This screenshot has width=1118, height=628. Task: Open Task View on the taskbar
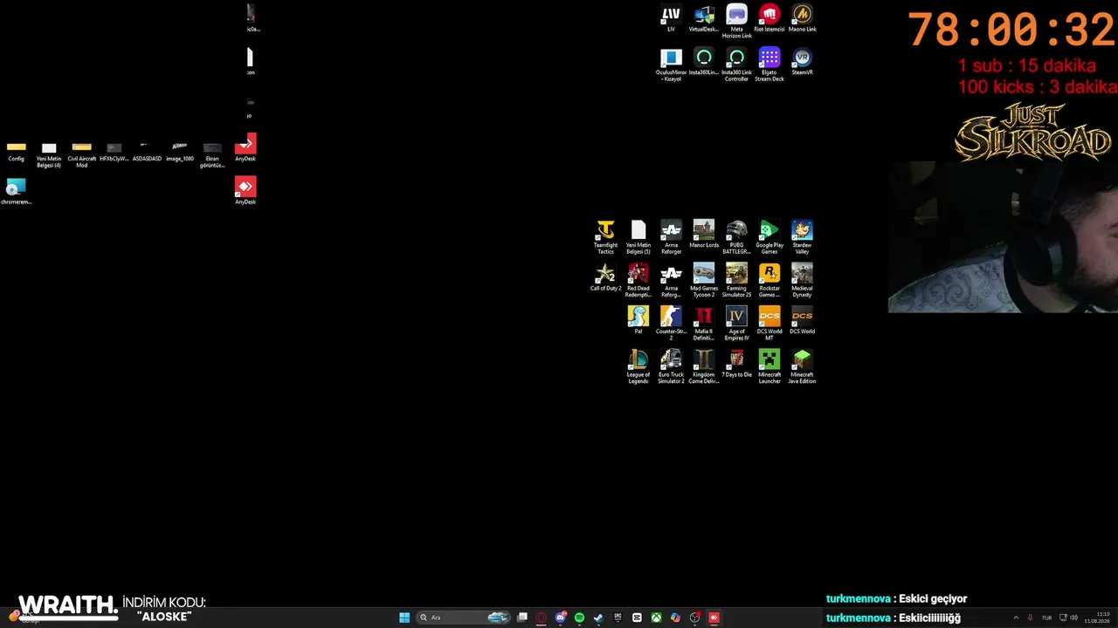click(x=522, y=618)
